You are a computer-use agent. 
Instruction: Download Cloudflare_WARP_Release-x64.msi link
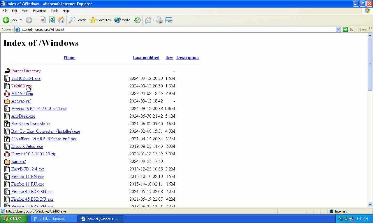click(x=44, y=139)
